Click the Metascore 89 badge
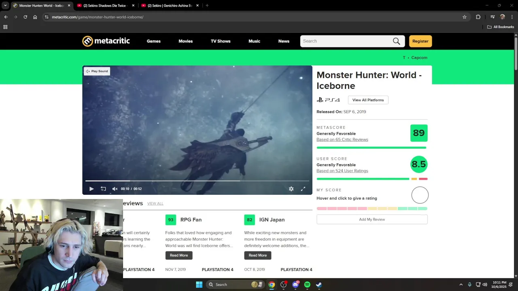The width and height of the screenshot is (518, 291). pos(419,133)
